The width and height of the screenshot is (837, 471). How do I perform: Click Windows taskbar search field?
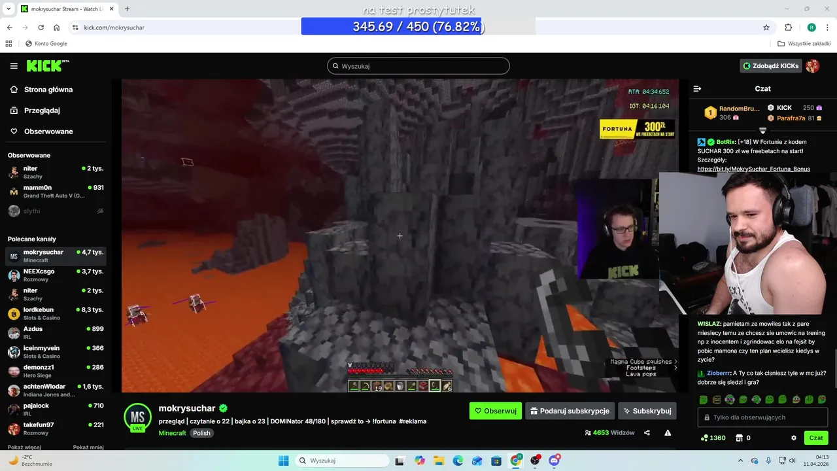(x=341, y=461)
